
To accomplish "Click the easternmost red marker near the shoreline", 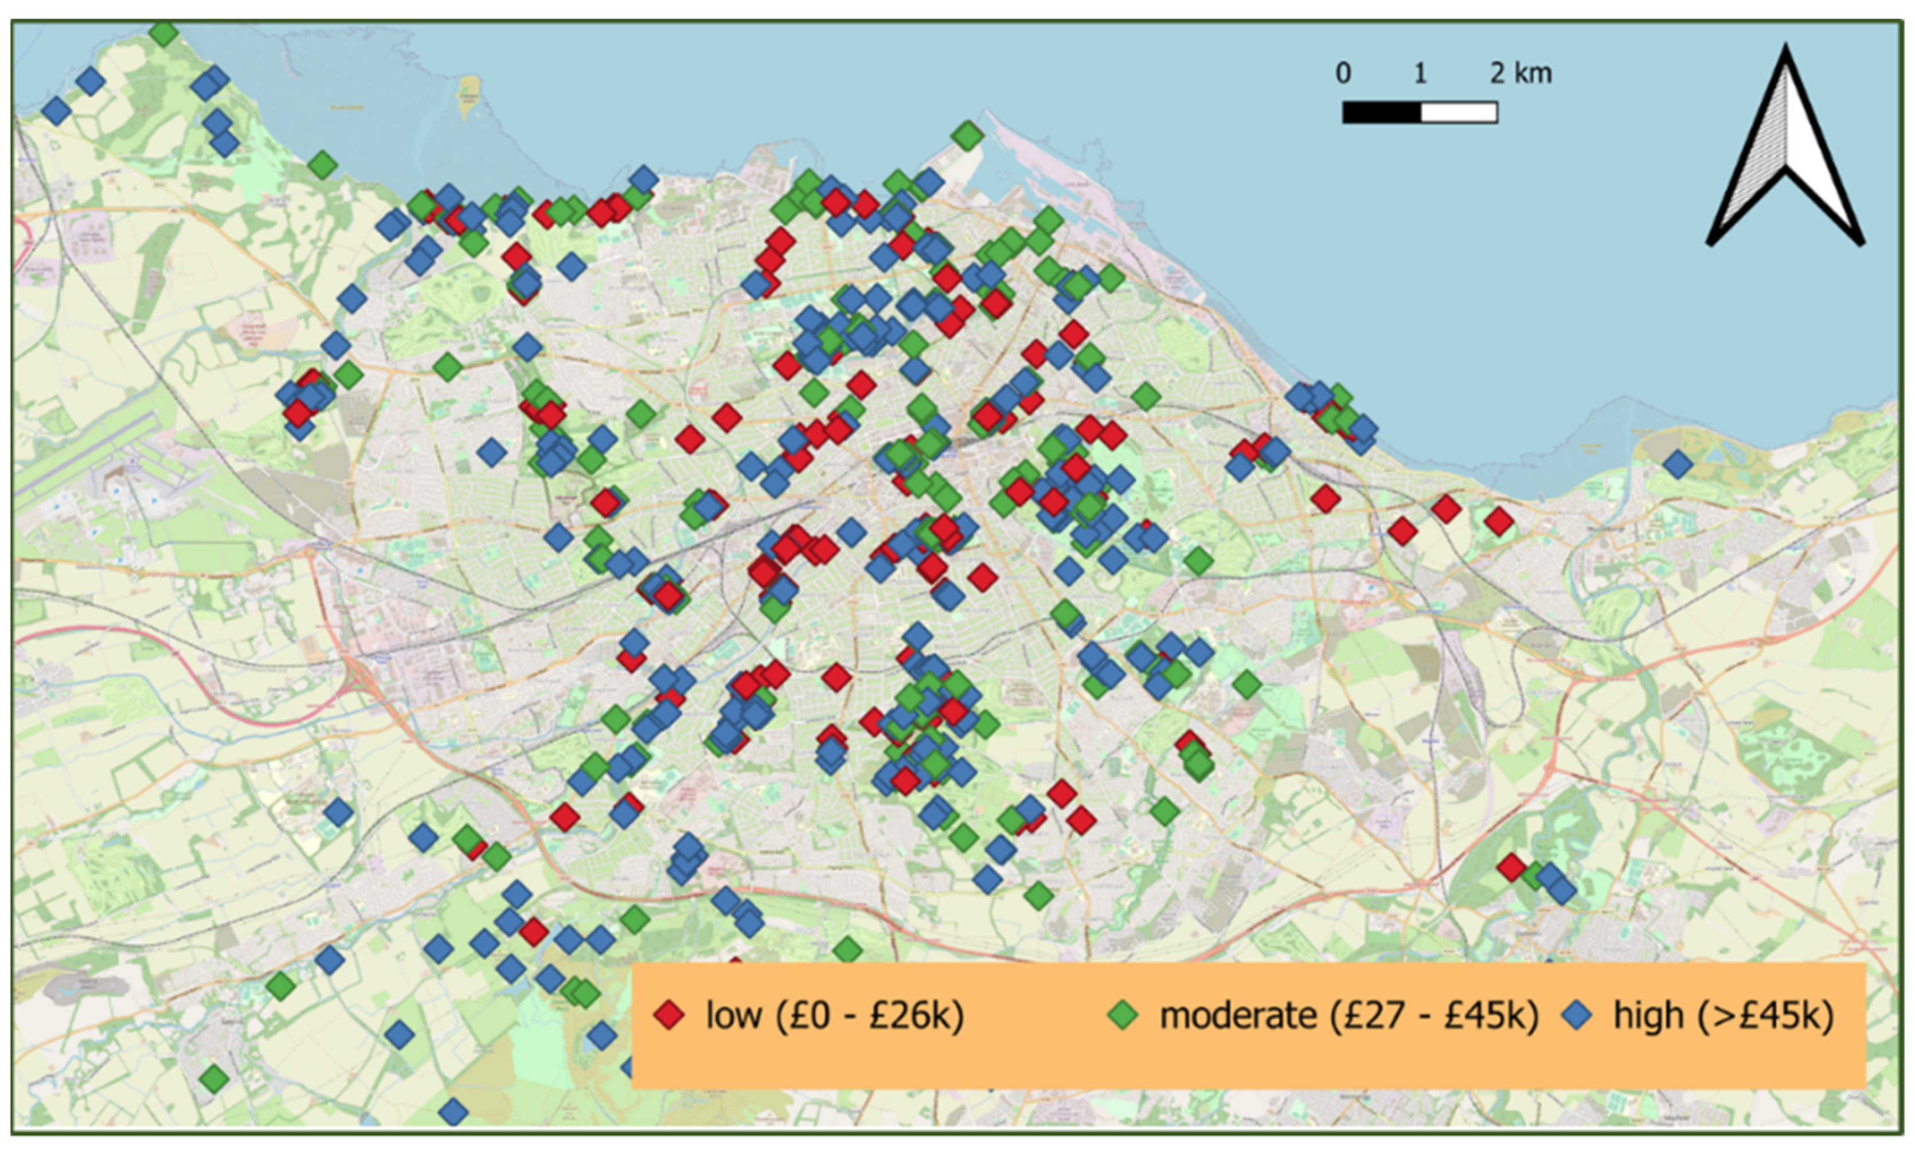I will (1499, 522).
